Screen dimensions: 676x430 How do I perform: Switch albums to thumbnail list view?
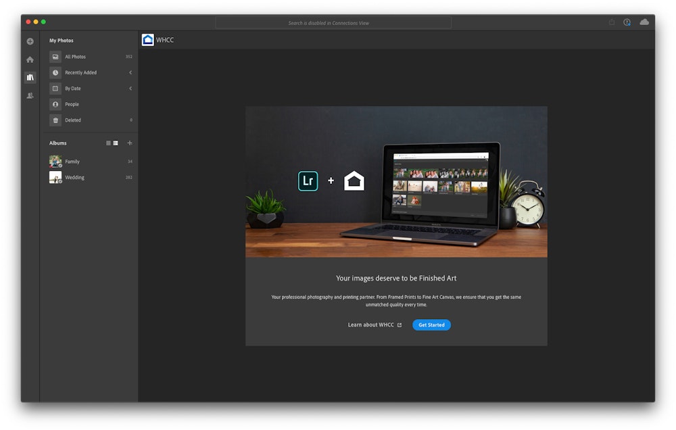point(116,143)
